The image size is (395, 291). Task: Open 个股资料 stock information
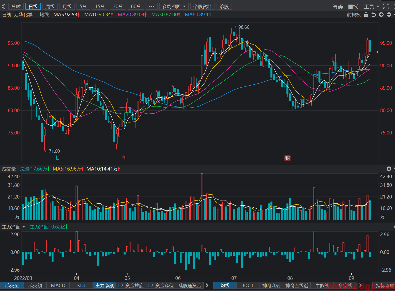click(x=203, y=6)
